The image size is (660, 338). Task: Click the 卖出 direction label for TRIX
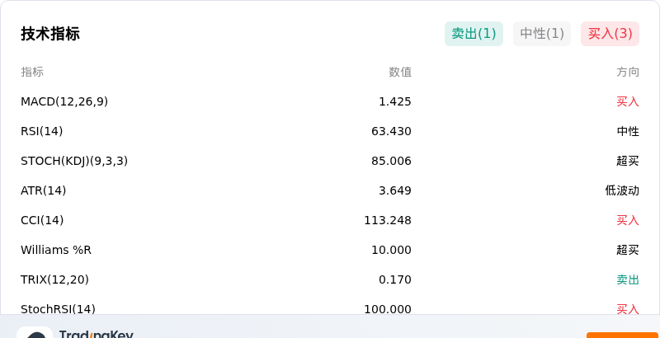point(628,279)
